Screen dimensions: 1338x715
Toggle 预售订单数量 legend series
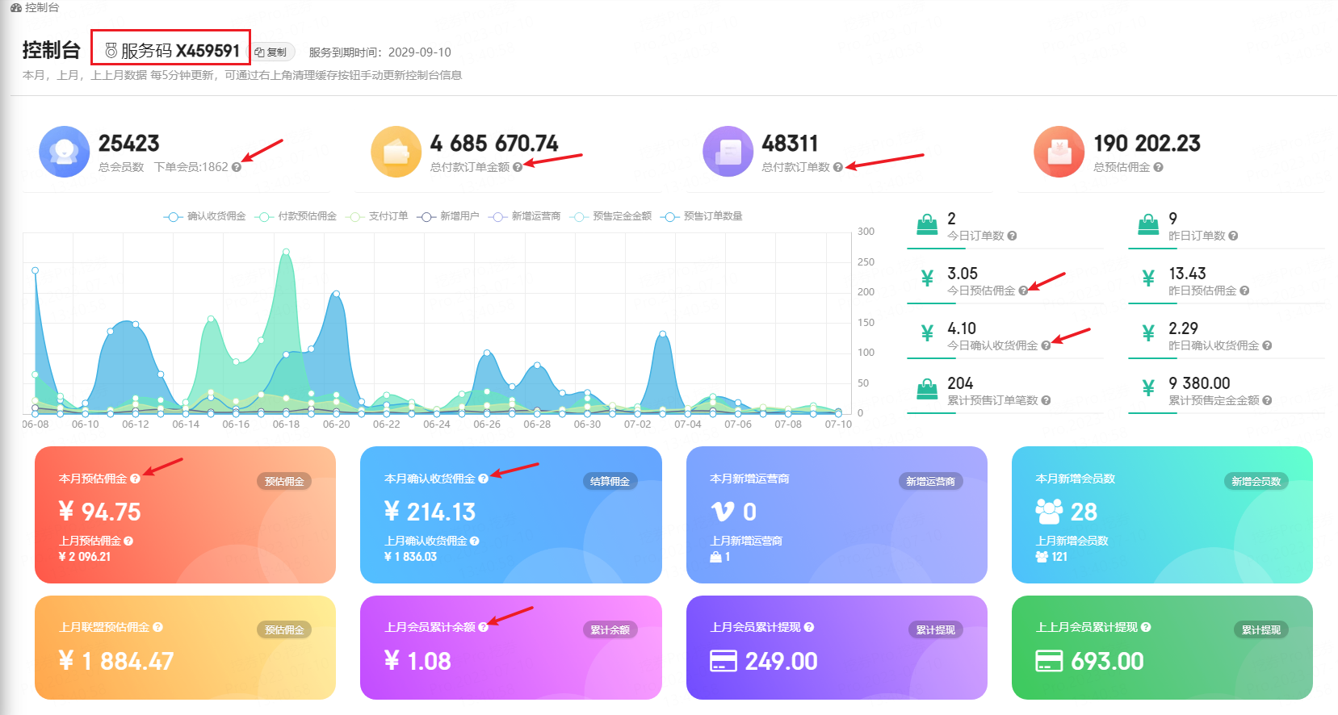coord(702,216)
